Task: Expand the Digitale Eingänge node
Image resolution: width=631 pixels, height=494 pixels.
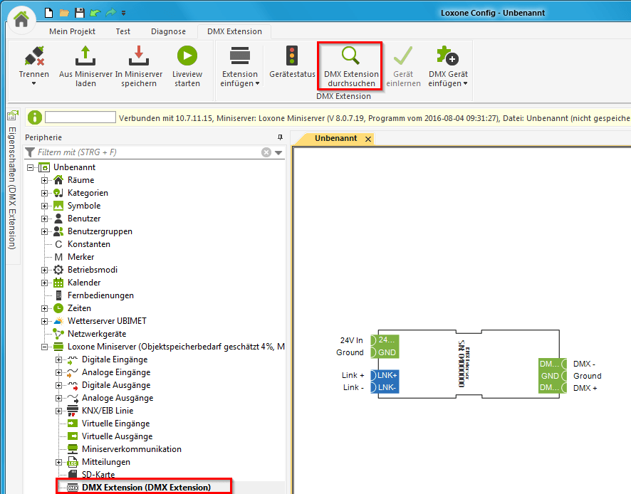Action: 58,359
